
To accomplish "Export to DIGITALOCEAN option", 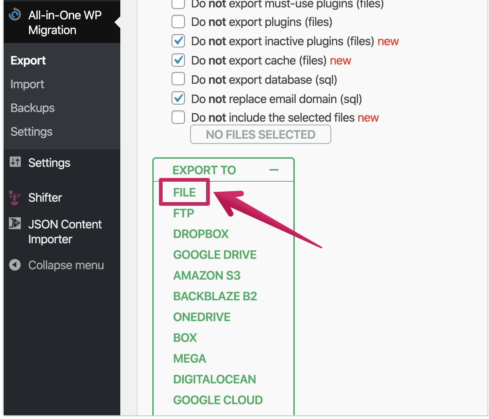I will click(x=215, y=379).
